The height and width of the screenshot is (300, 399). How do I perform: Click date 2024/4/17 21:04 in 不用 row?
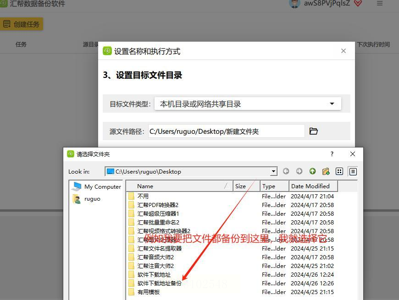pyautogui.click(x=312, y=196)
